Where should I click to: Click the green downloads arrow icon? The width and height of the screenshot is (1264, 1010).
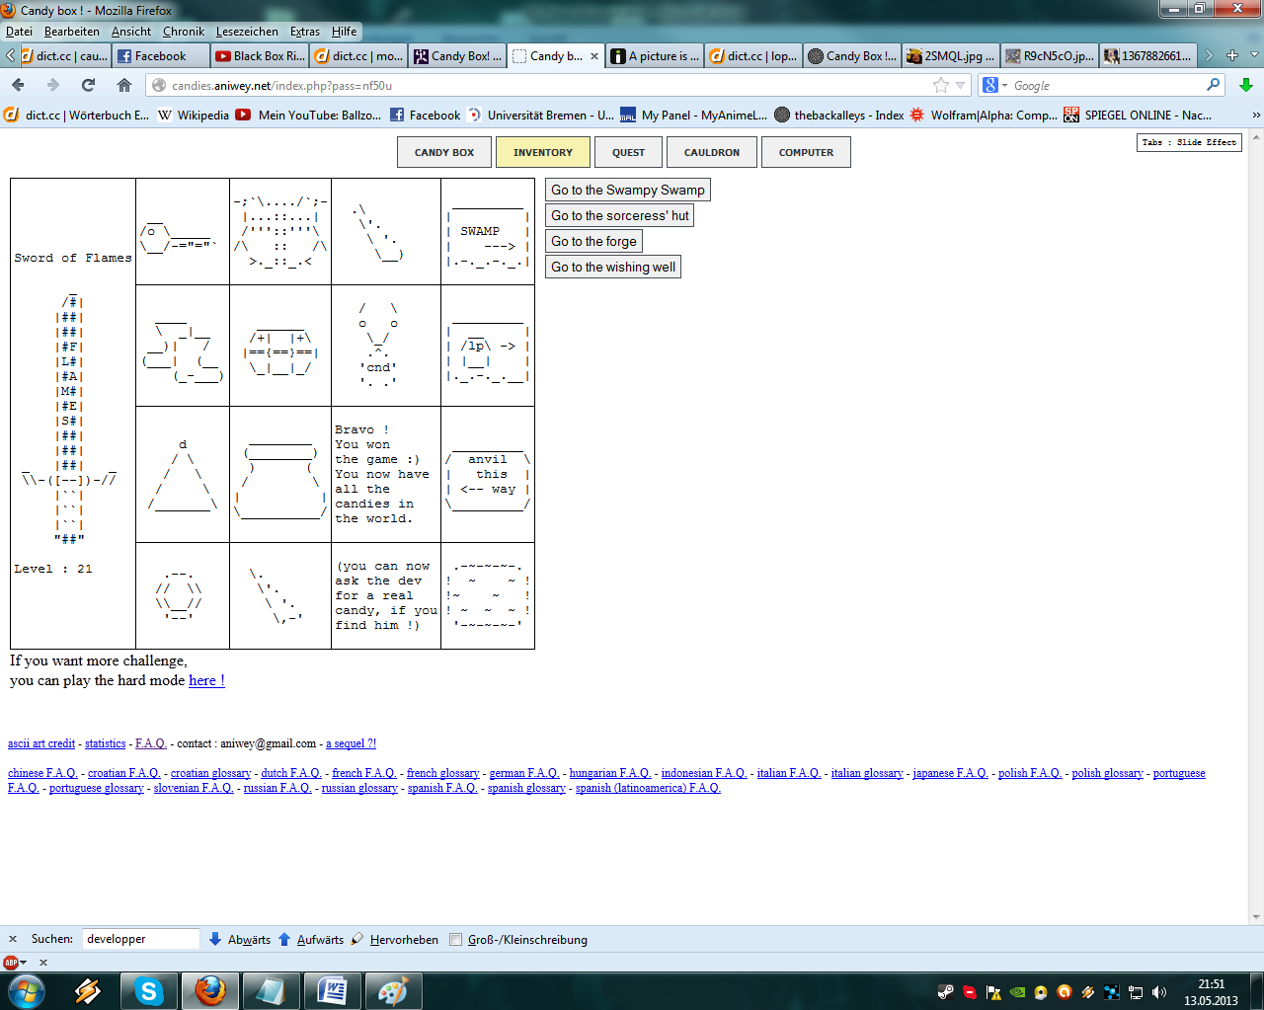click(1245, 85)
